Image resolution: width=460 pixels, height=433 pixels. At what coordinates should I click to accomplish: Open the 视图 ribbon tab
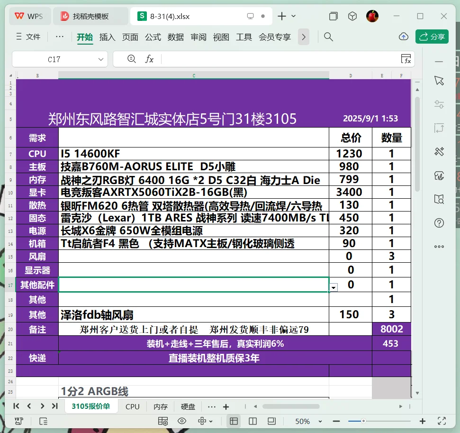pyautogui.click(x=221, y=37)
